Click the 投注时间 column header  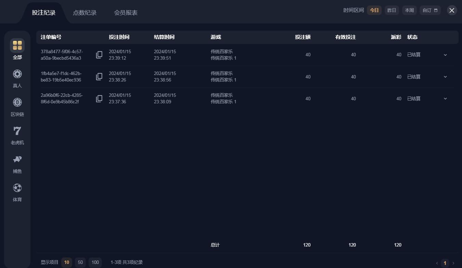click(x=119, y=37)
